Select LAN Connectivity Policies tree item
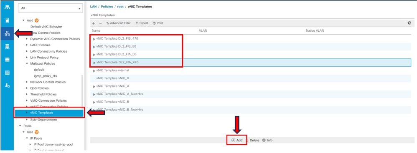 click(48, 51)
